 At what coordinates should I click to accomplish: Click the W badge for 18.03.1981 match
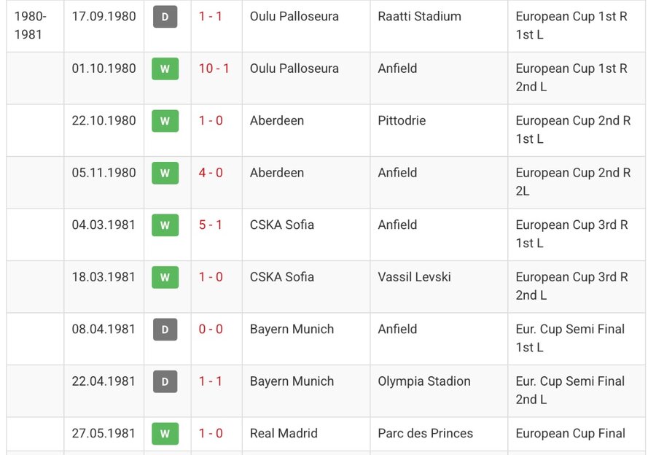tap(165, 277)
